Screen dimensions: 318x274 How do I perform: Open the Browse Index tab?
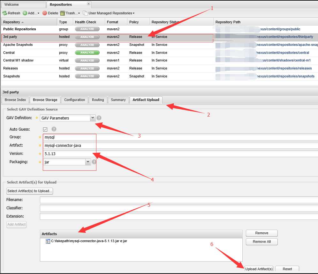tap(15, 100)
